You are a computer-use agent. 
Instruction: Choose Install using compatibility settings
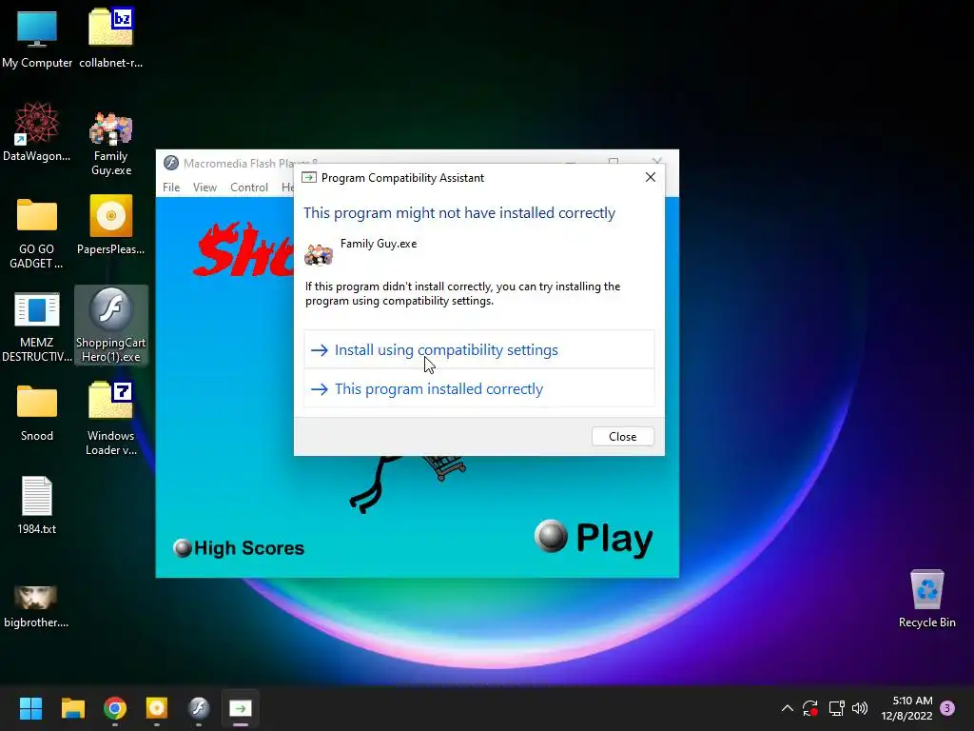point(479,350)
